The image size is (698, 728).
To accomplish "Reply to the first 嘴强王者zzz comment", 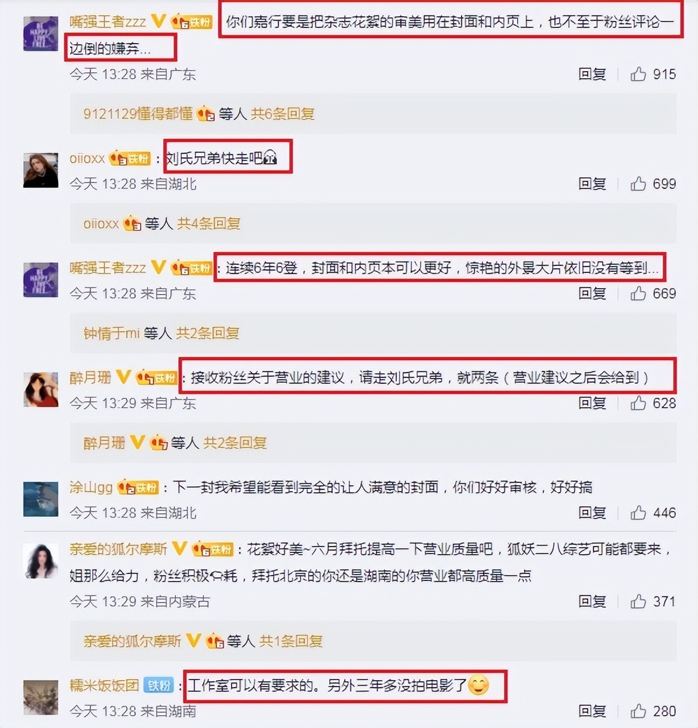I will pyautogui.click(x=592, y=74).
